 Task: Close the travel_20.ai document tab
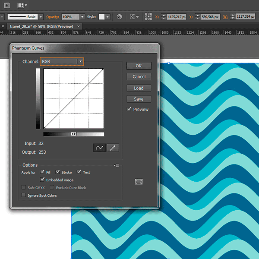79,26
